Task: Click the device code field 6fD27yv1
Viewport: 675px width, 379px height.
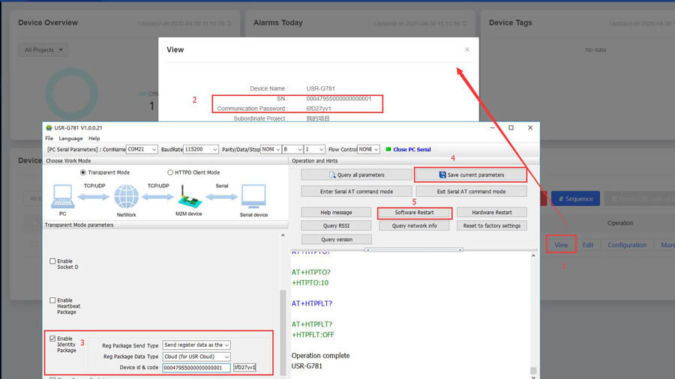Action: click(244, 368)
